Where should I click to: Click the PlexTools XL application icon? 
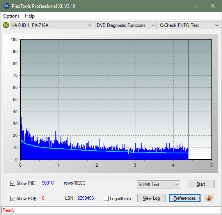6,6
